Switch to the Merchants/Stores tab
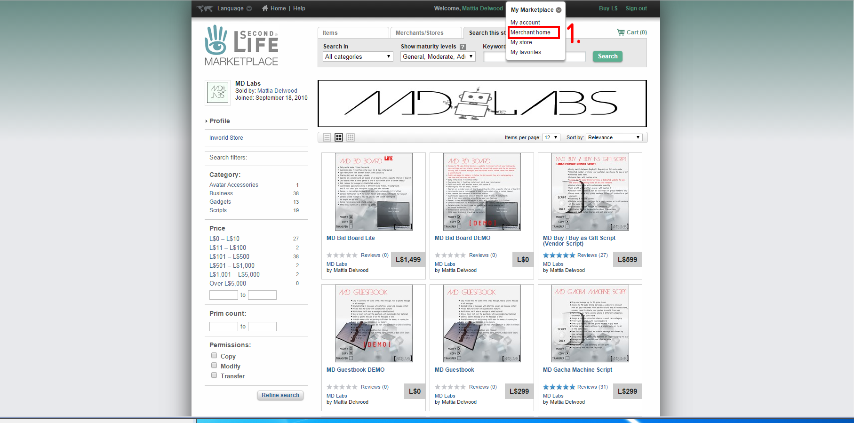 (x=426, y=33)
